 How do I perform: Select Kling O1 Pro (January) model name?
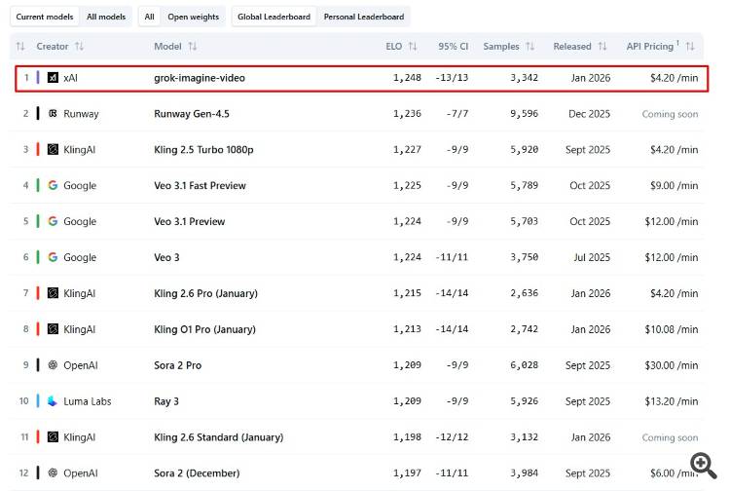click(x=204, y=329)
